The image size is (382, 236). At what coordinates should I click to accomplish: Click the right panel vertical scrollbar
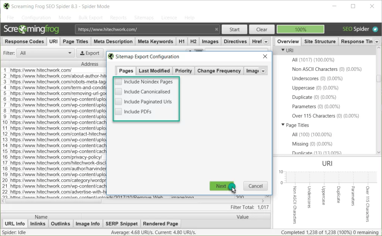tap(378, 78)
